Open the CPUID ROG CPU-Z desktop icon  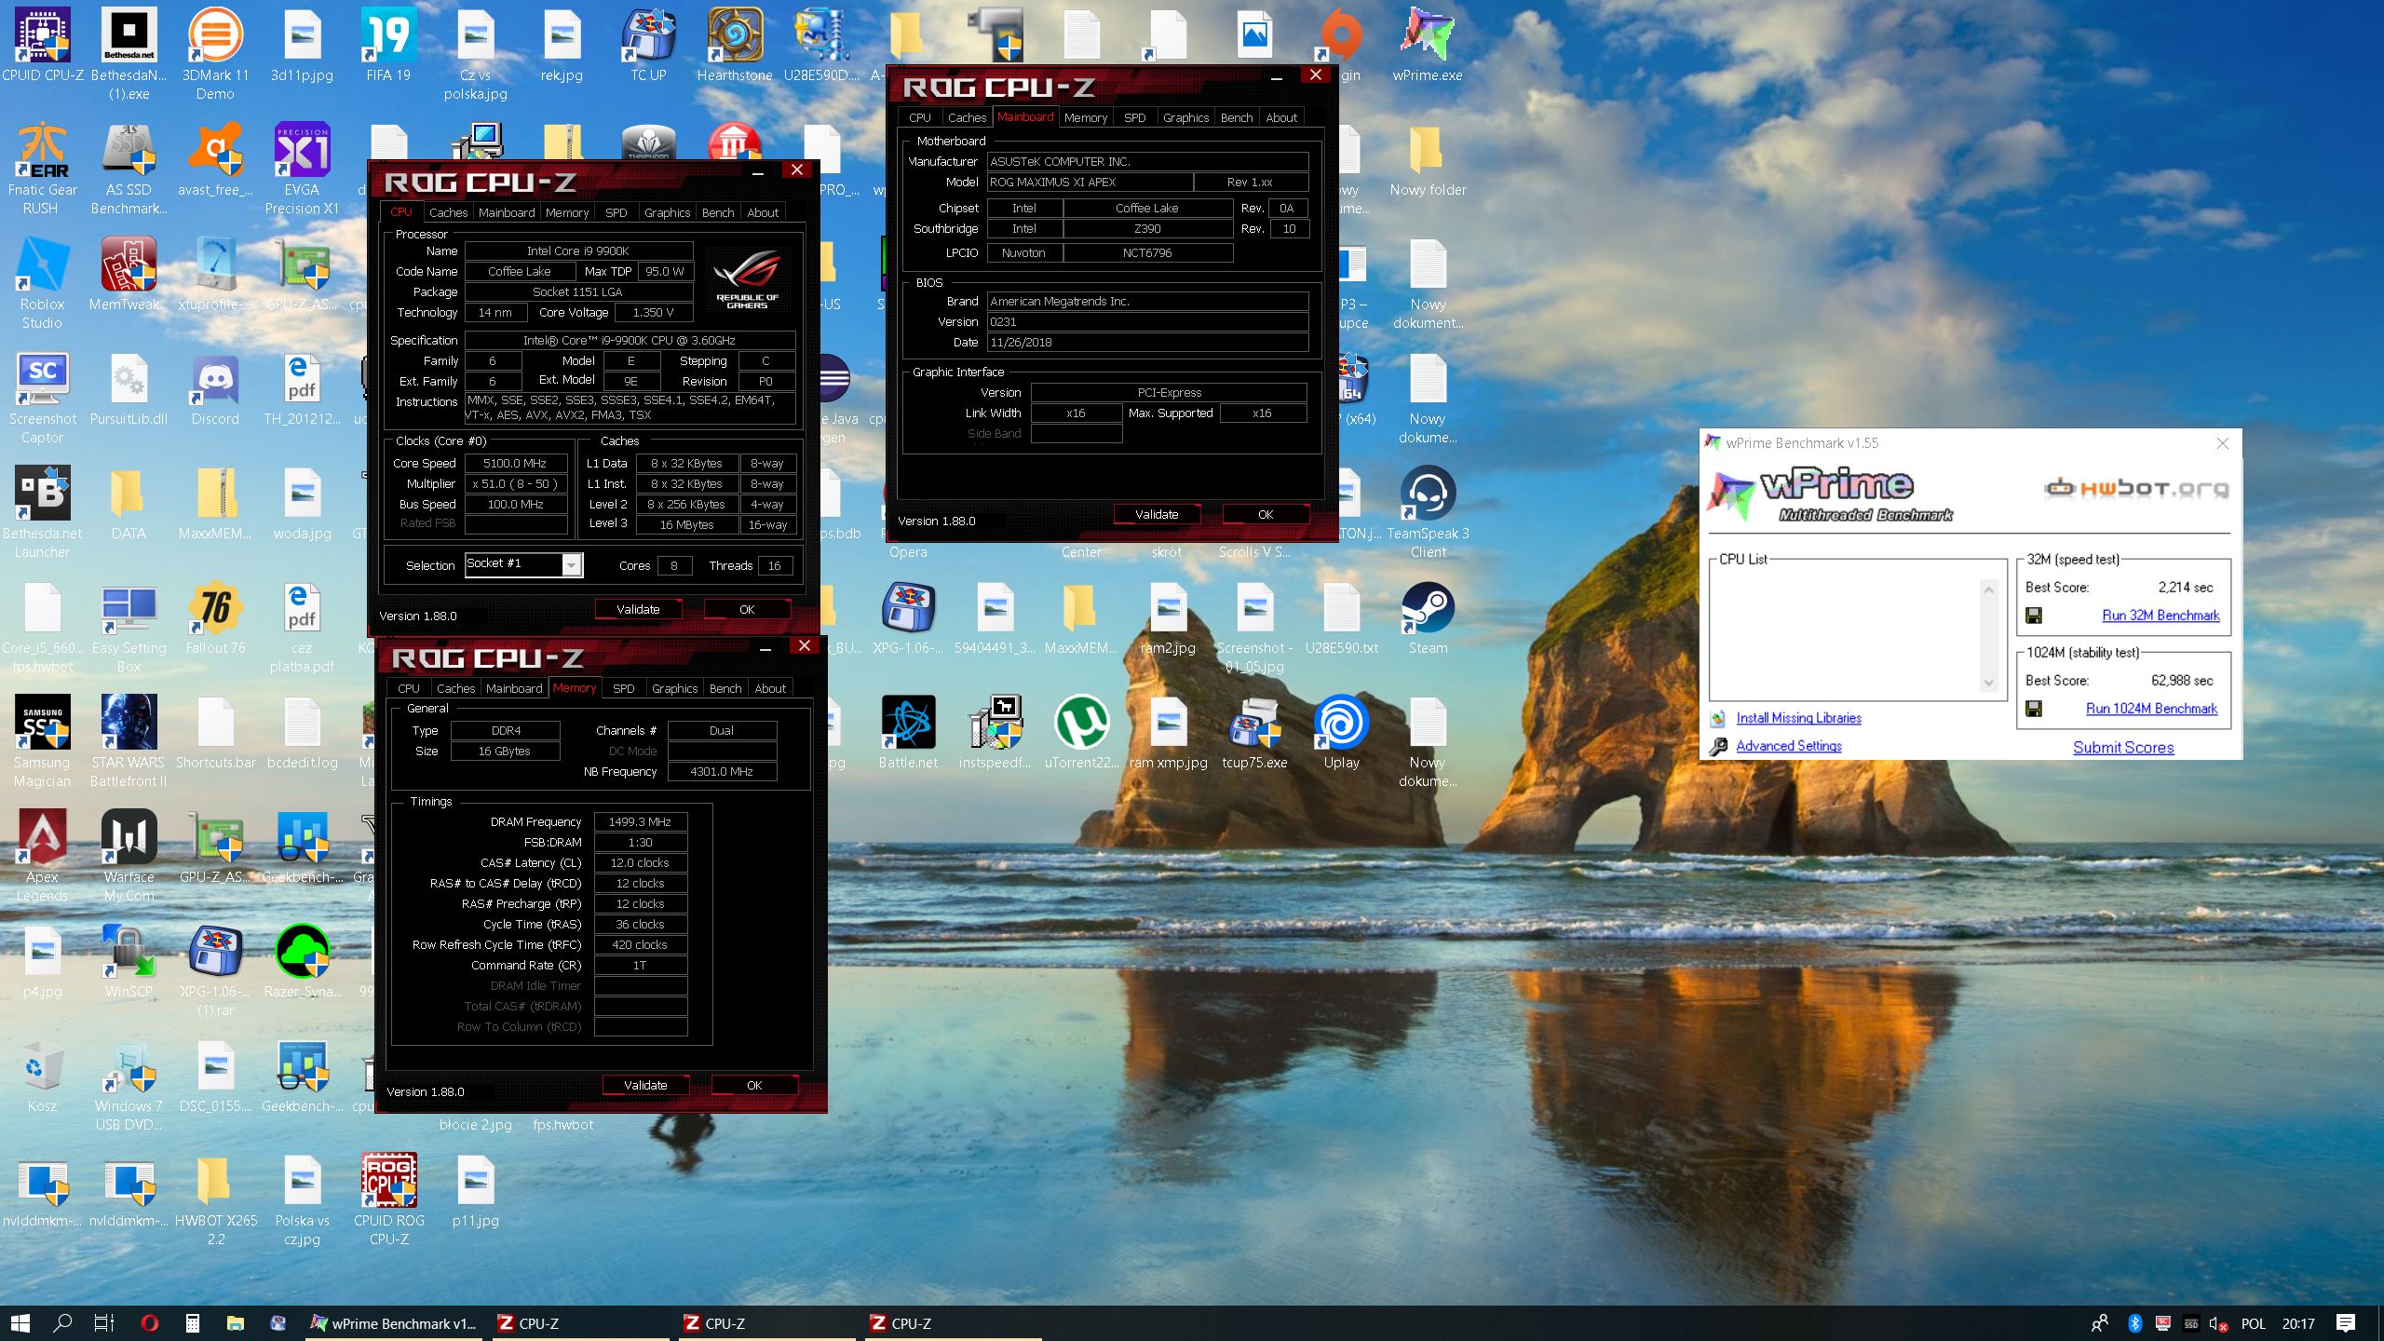click(388, 1199)
